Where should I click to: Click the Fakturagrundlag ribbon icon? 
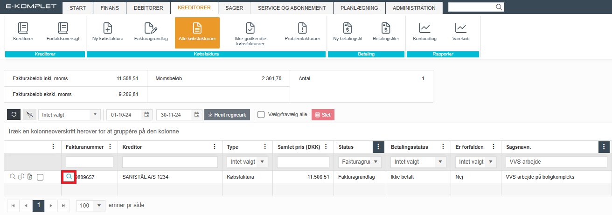[x=151, y=32]
